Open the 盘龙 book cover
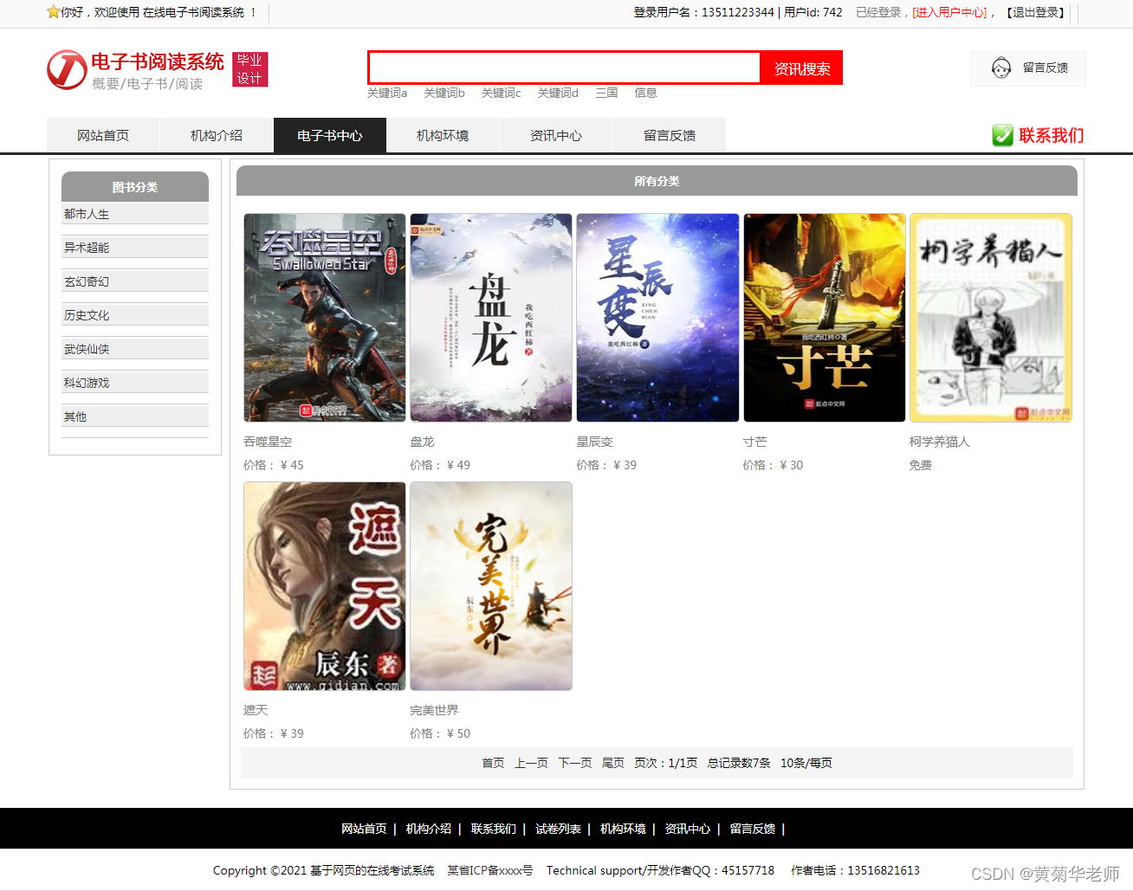Image resolution: width=1133 pixels, height=891 pixels. coord(491,318)
